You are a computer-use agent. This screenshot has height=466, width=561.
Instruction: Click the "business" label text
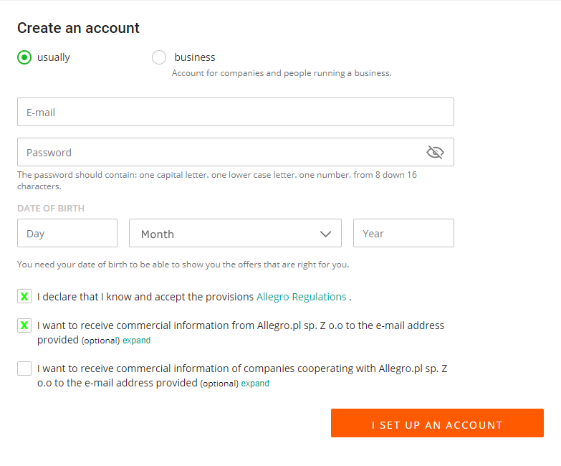click(195, 57)
